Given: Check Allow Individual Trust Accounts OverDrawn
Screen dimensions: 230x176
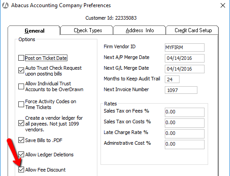Looking at the screenshot, I should pyautogui.click(x=21, y=86).
